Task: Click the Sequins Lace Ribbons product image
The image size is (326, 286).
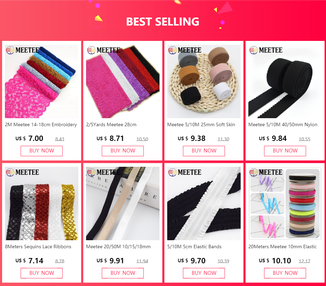Action: pos(42,203)
